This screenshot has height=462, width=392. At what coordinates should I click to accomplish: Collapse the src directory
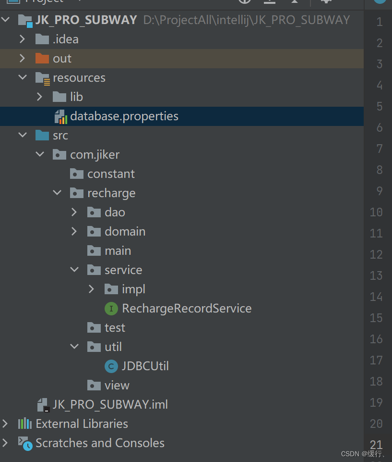click(22, 135)
